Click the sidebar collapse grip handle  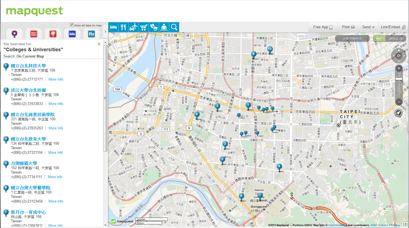tap(105, 98)
